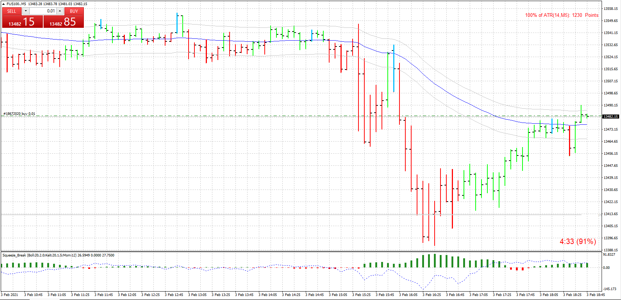
Task: Click the '3 Feb 16:05' time label
Action: [408, 295]
